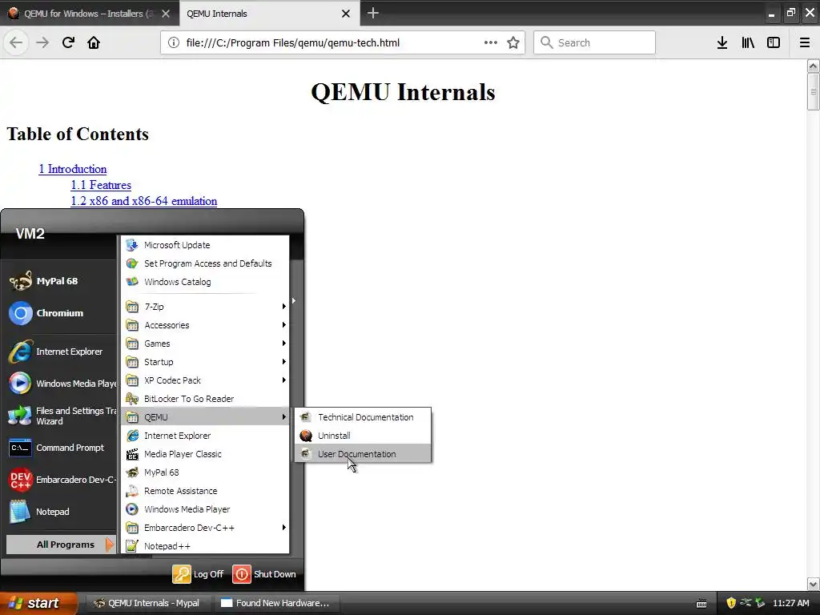Viewport: 820px width, 615px height.
Task: Click Log Off button
Action: click(199, 573)
